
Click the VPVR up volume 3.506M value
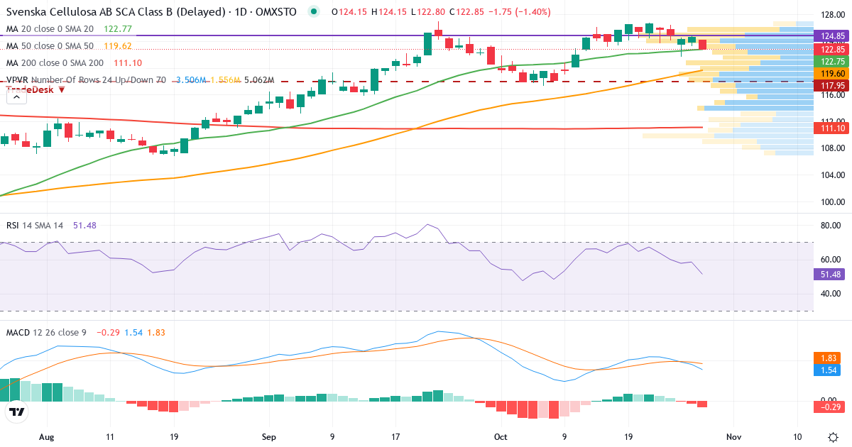tap(191, 80)
